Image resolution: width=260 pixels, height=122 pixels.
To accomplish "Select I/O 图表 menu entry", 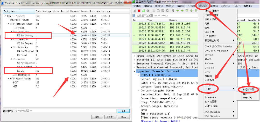I will tap(210, 36).
